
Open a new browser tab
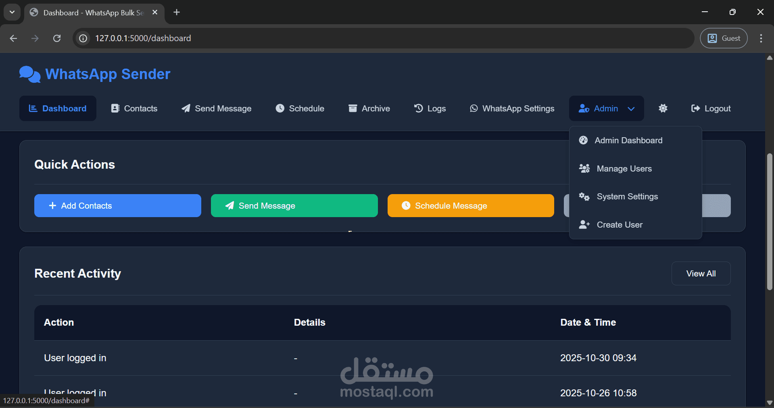[x=177, y=13]
